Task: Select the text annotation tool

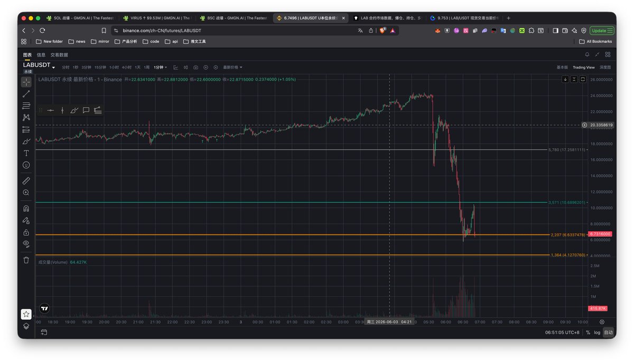Action: pos(26,153)
